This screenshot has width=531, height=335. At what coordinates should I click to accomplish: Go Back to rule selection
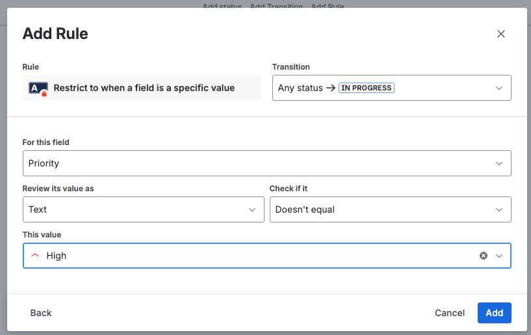[41, 313]
